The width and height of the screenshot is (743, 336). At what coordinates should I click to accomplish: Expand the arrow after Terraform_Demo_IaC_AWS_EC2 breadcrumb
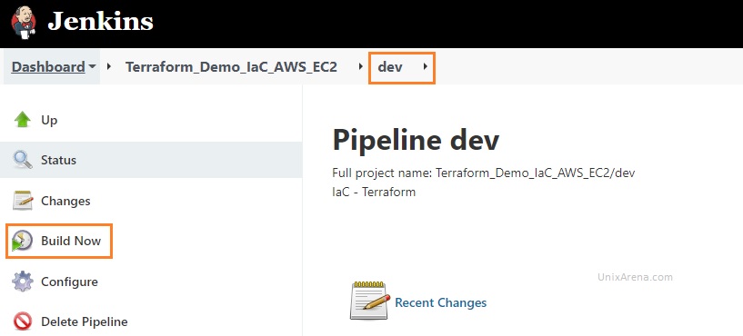pos(361,66)
